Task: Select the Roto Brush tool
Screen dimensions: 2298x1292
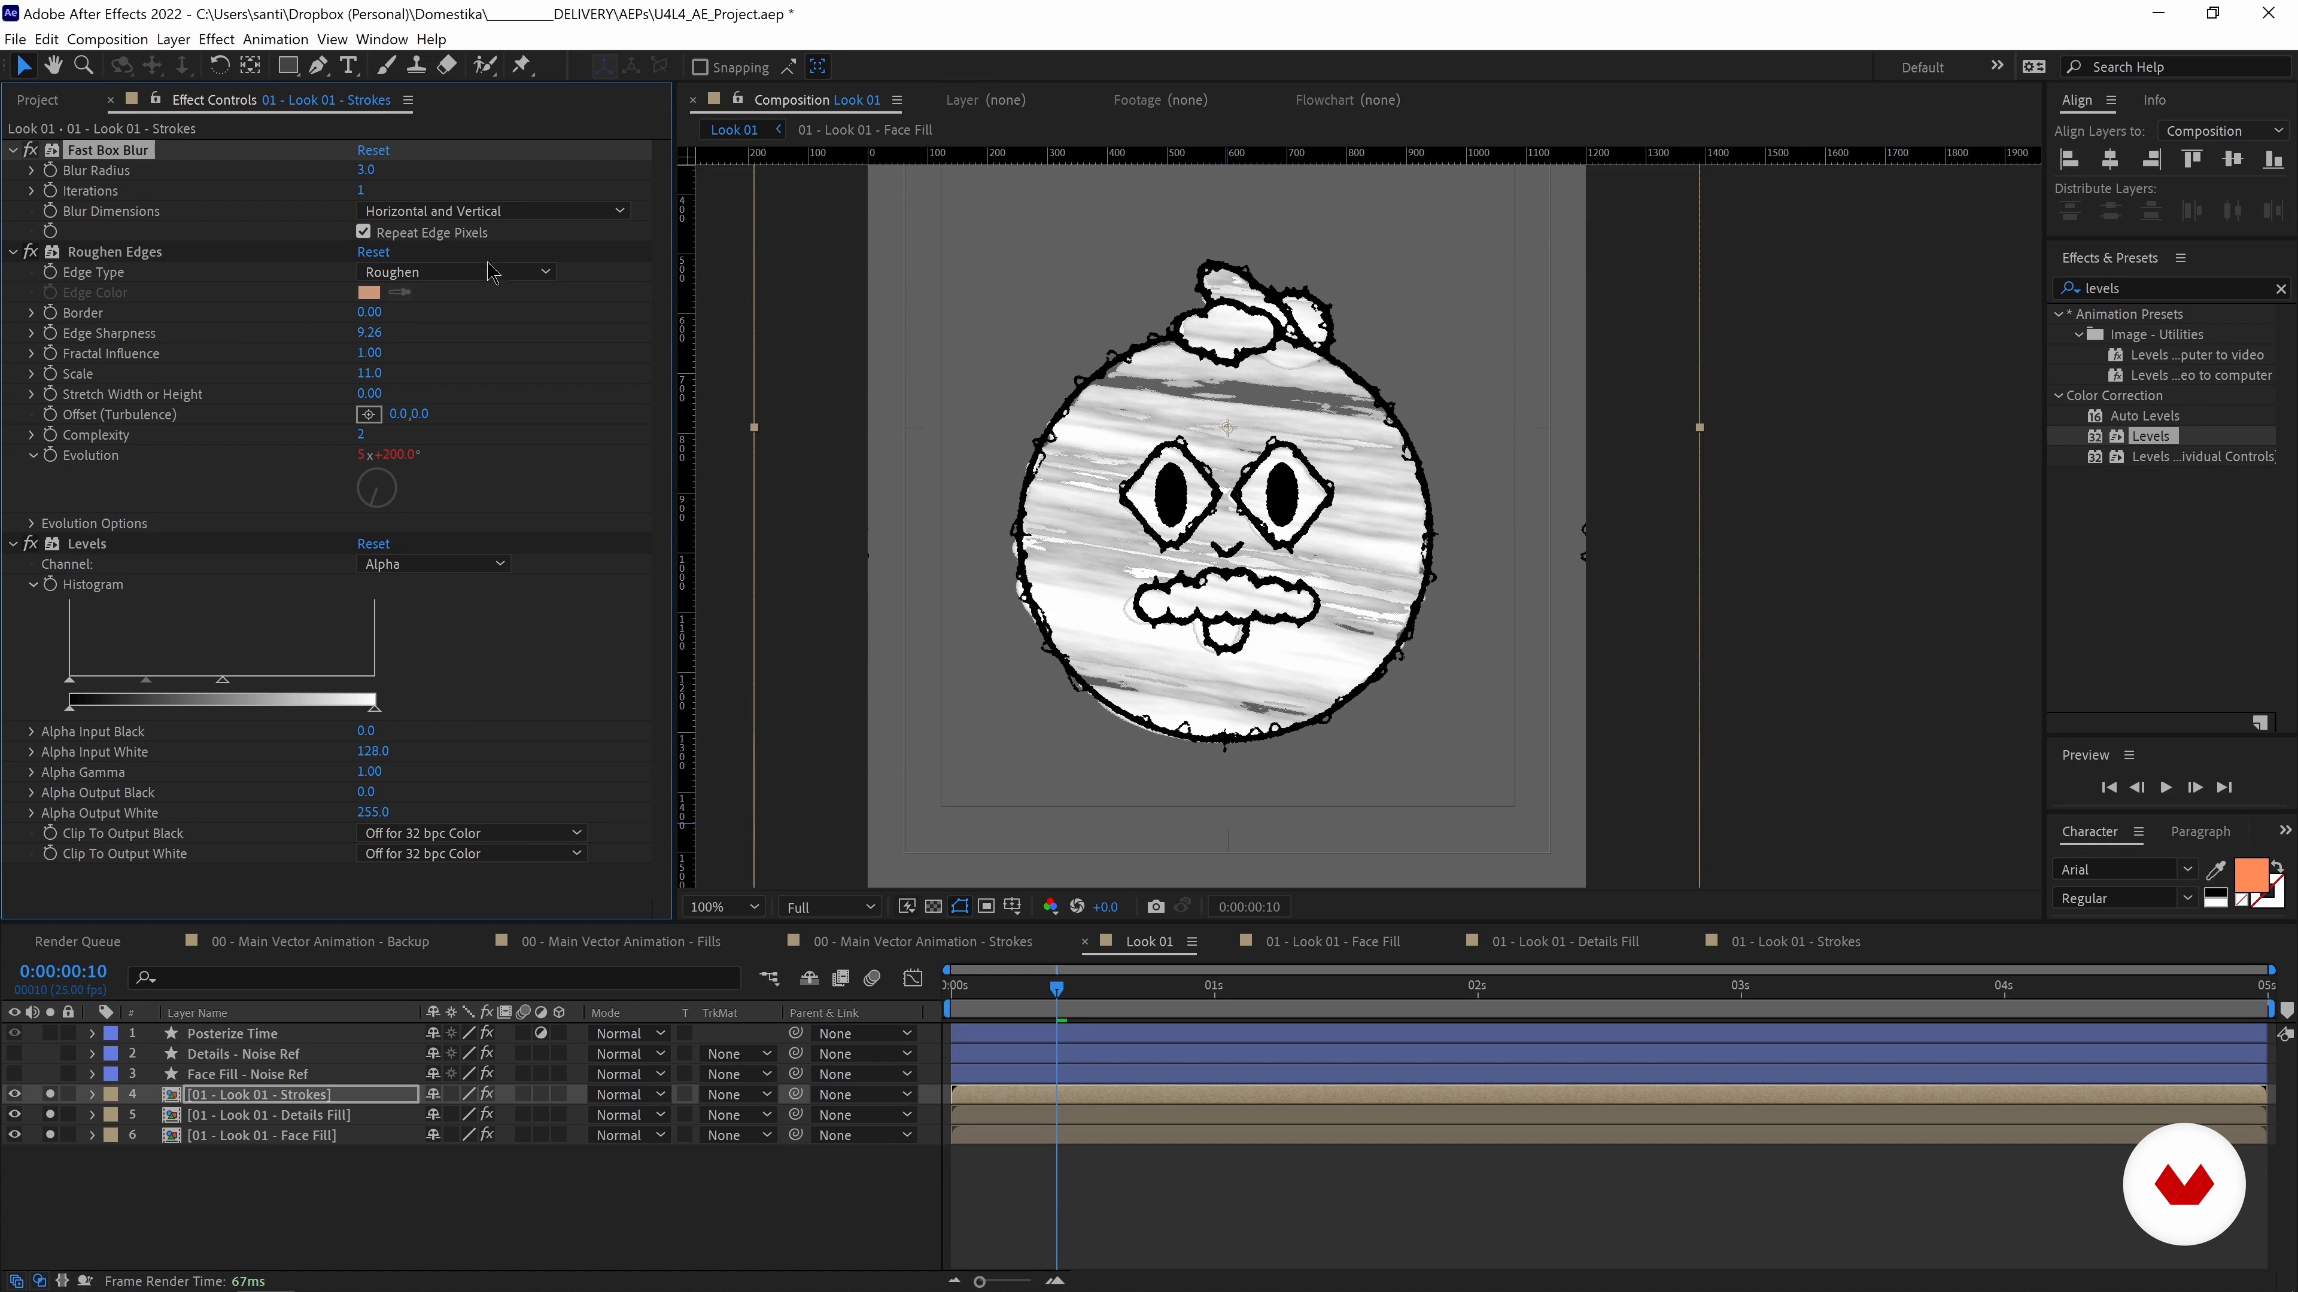Action: pyautogui.click(x=485, y=65)
